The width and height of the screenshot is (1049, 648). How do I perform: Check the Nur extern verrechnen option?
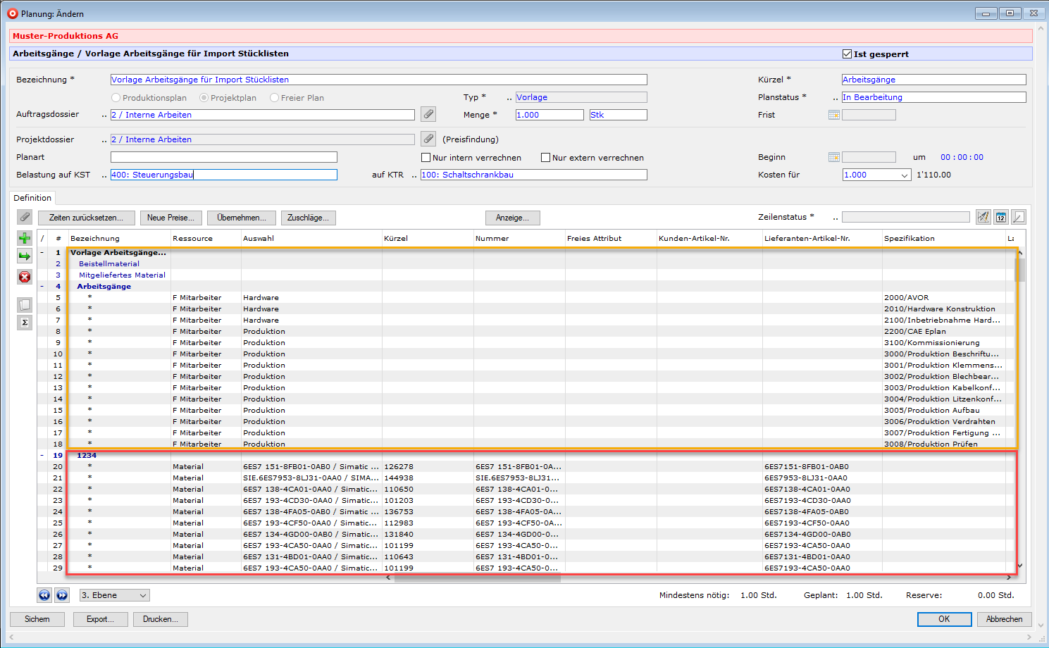(x=545, y=158)
